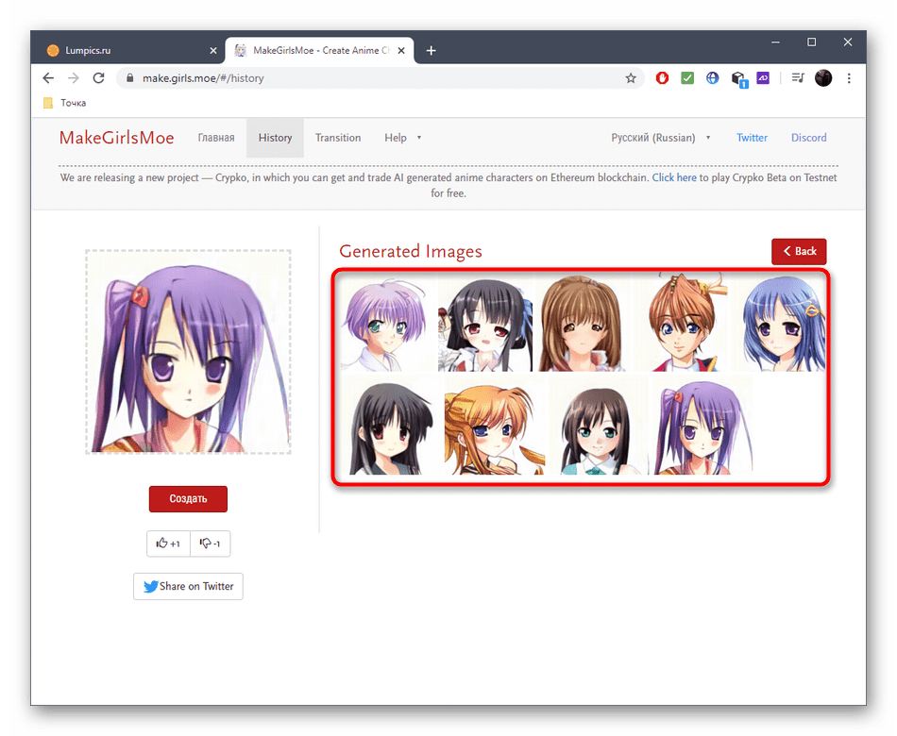
Task: Open a new browser tab
Action: click(432, 50)
